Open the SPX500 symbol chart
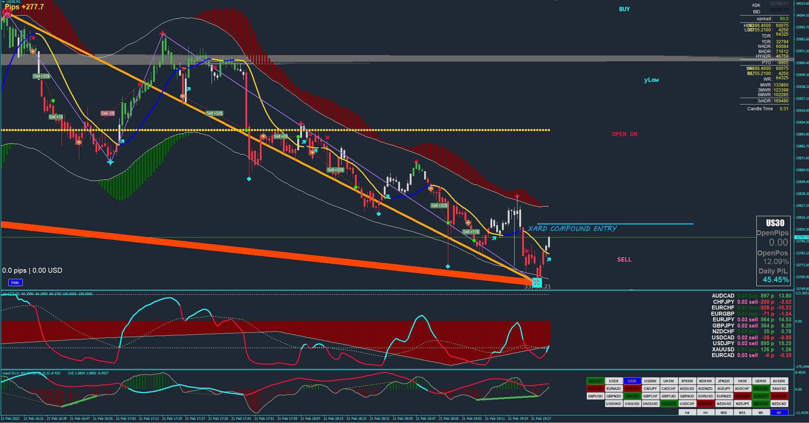 tap(687, 381)
